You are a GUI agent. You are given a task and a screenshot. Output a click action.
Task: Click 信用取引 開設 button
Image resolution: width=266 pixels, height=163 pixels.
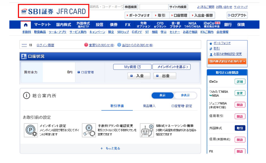point(240,116)
